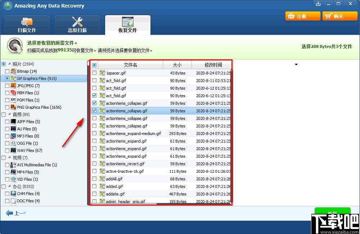This screenshot has height=234, width=360.
Task: Click the JPG/JPEG file type icon
Action: click(x=13, y=86)
